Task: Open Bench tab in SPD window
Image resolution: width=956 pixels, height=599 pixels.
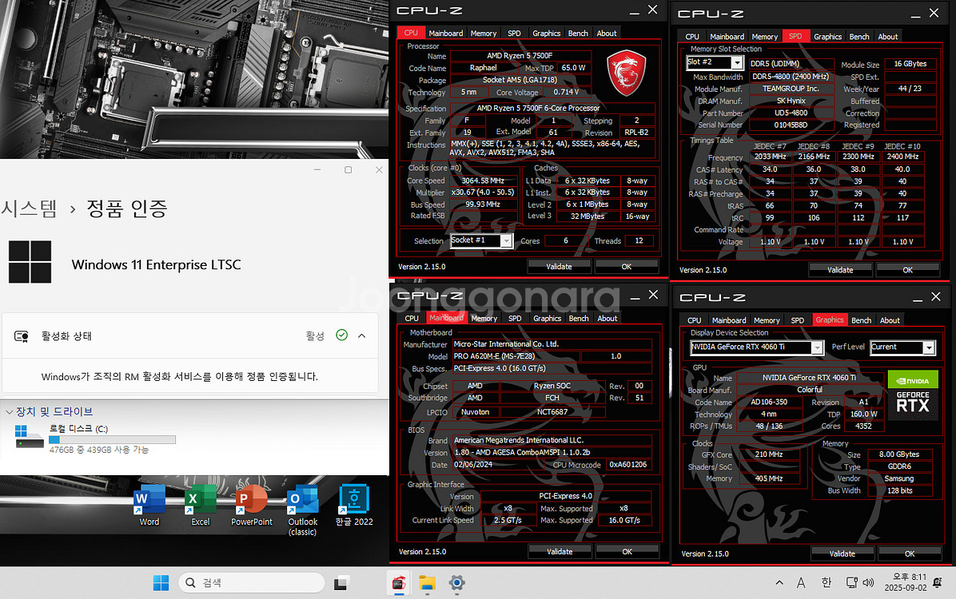Action: point(859,37)
